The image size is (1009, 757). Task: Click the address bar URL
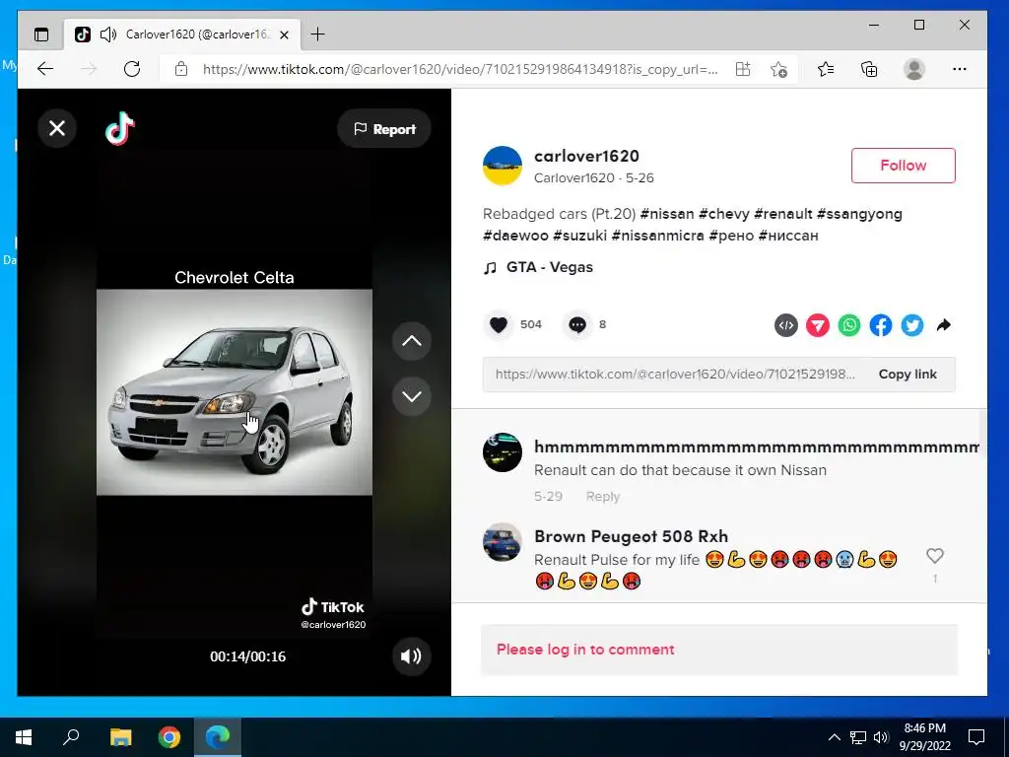pos(459,69)
